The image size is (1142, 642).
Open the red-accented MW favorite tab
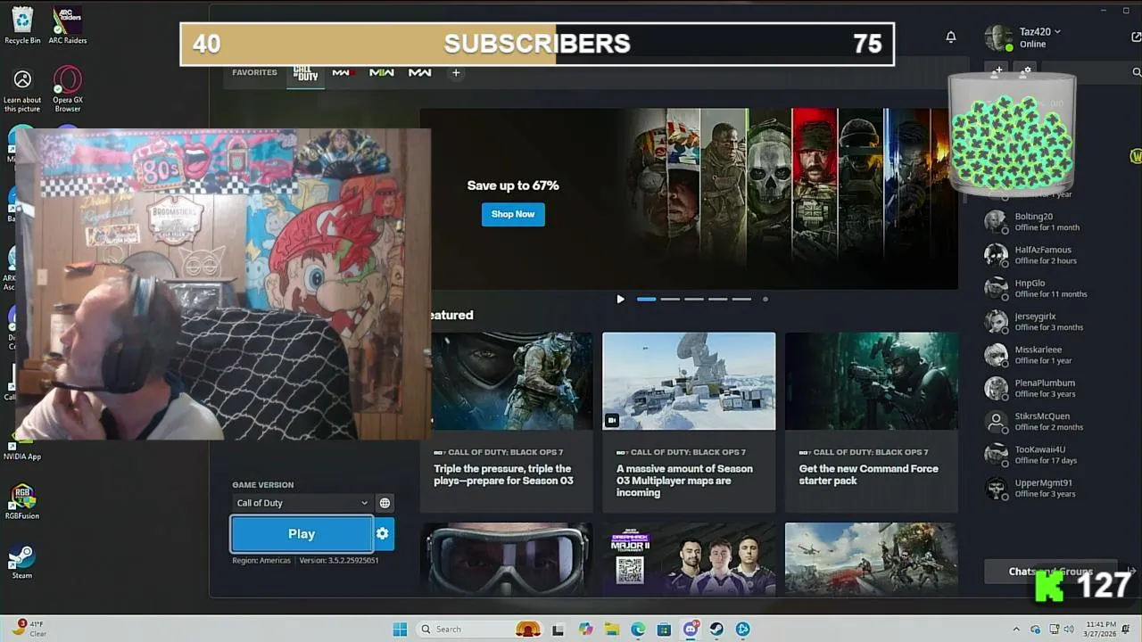point(343,73)
